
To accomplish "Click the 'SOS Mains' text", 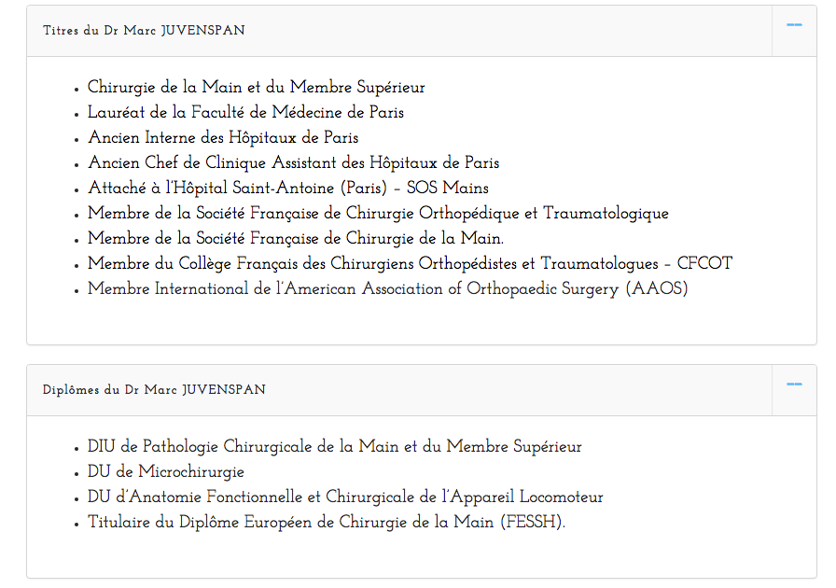I will point(447,188).
